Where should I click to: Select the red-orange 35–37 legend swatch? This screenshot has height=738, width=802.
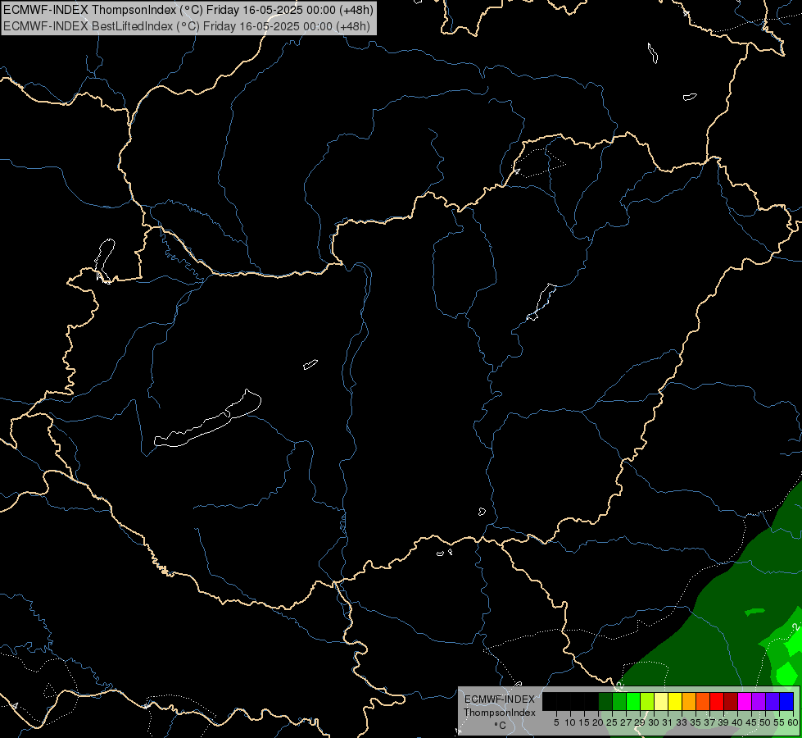(703, 701)
